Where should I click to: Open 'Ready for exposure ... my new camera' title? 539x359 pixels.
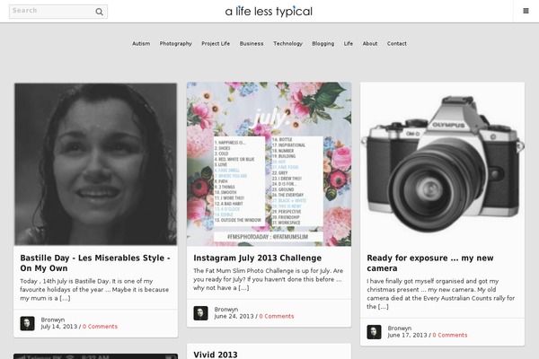[x=430, y=263]
